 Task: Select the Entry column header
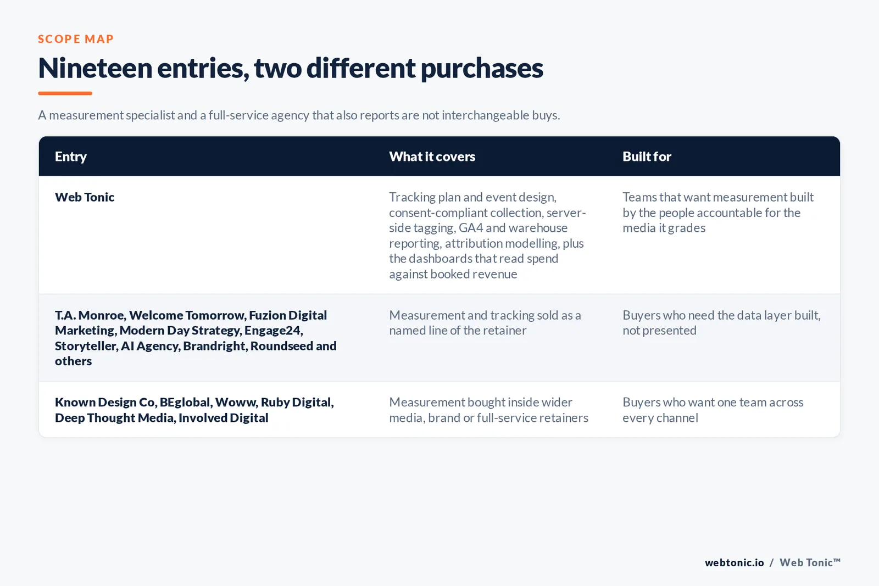71,157
